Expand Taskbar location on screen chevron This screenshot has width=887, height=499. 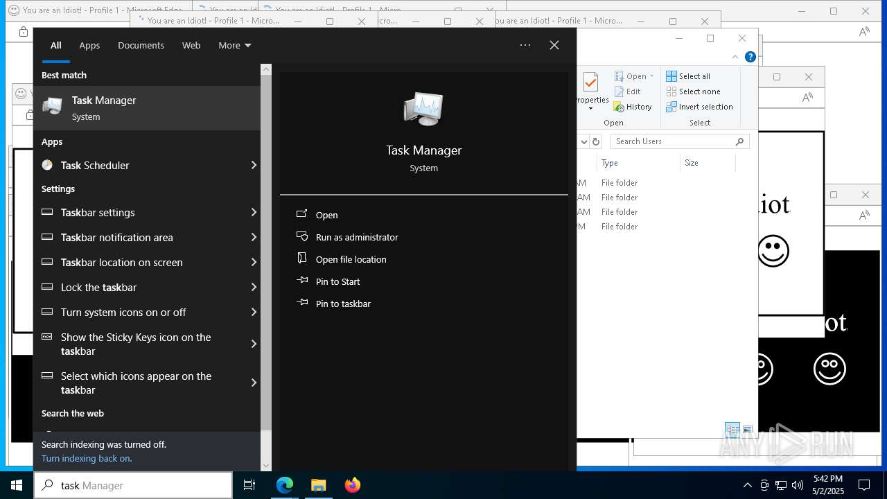[254, 262]
